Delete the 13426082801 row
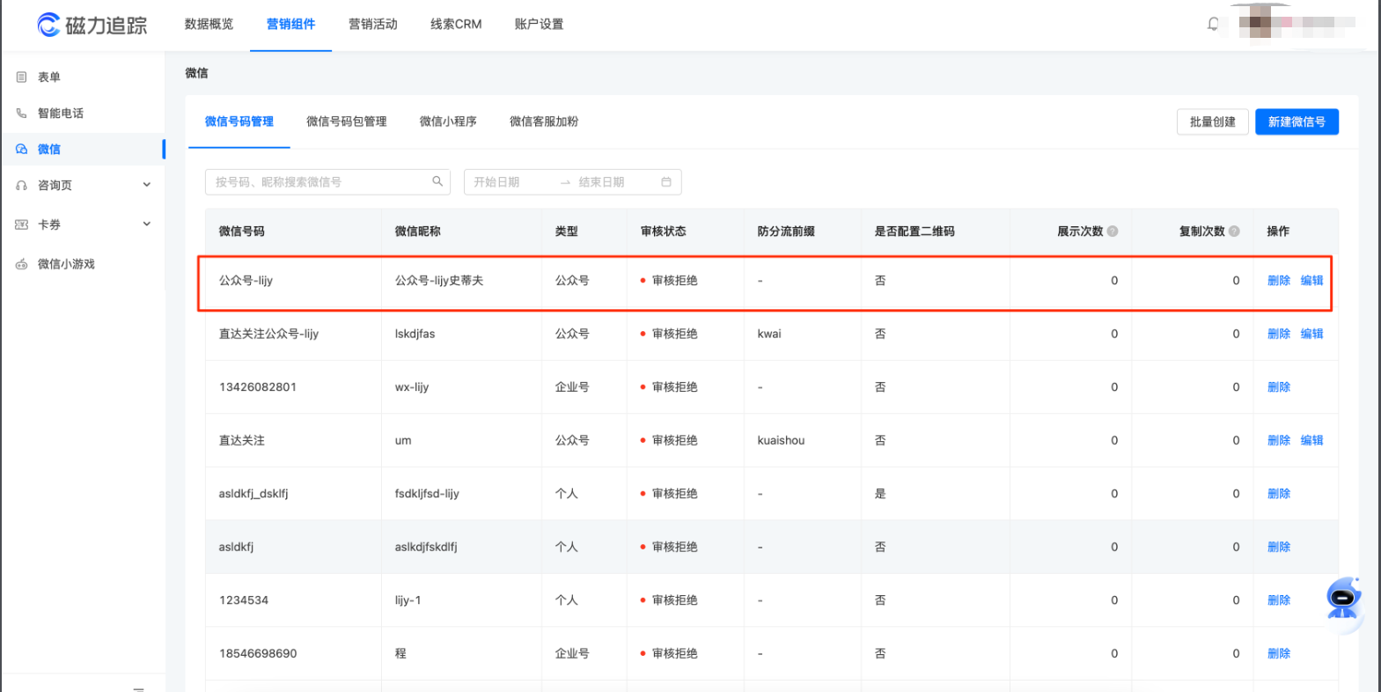 coord(1278,387)
